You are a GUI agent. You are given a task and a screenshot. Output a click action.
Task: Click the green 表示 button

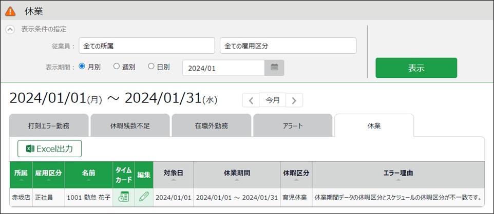[416, 68]
